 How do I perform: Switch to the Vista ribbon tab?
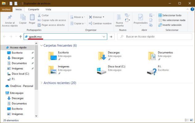tap(48, 10)
